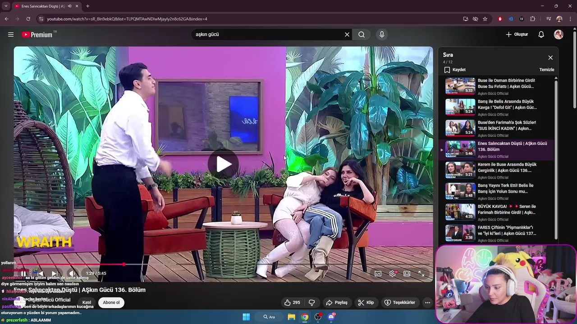Go back to the previous video
Image resolution: width=577 pixels, height=324 pixels.
click(40, 274)
